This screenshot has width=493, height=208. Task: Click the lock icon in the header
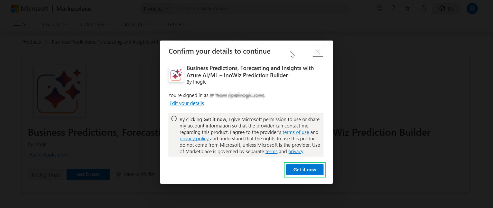424,8
